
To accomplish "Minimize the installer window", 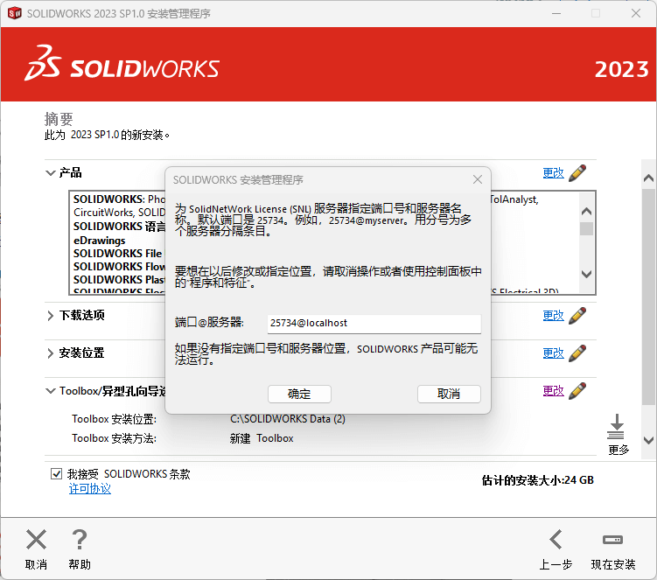I will (556, 13).
